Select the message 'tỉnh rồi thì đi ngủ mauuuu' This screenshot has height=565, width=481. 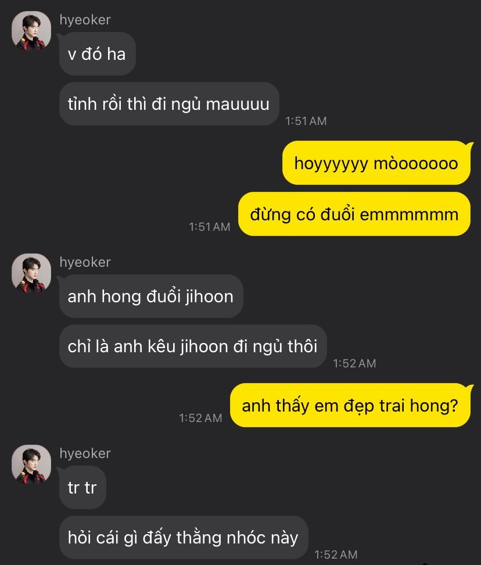point(169,104)
